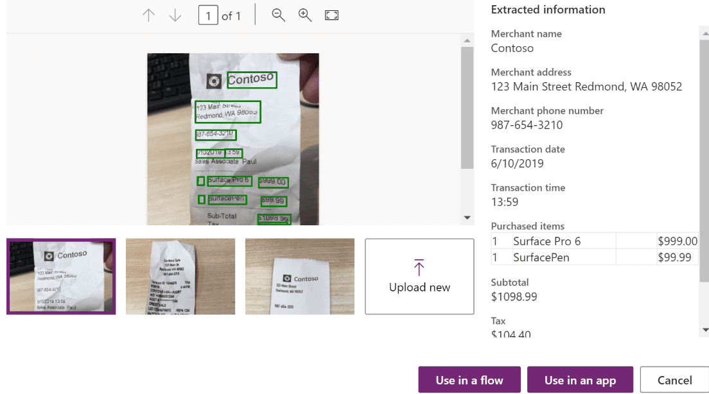Click the zoom in magnifier icon
This screenshot has width=709, height=394.
305,15
